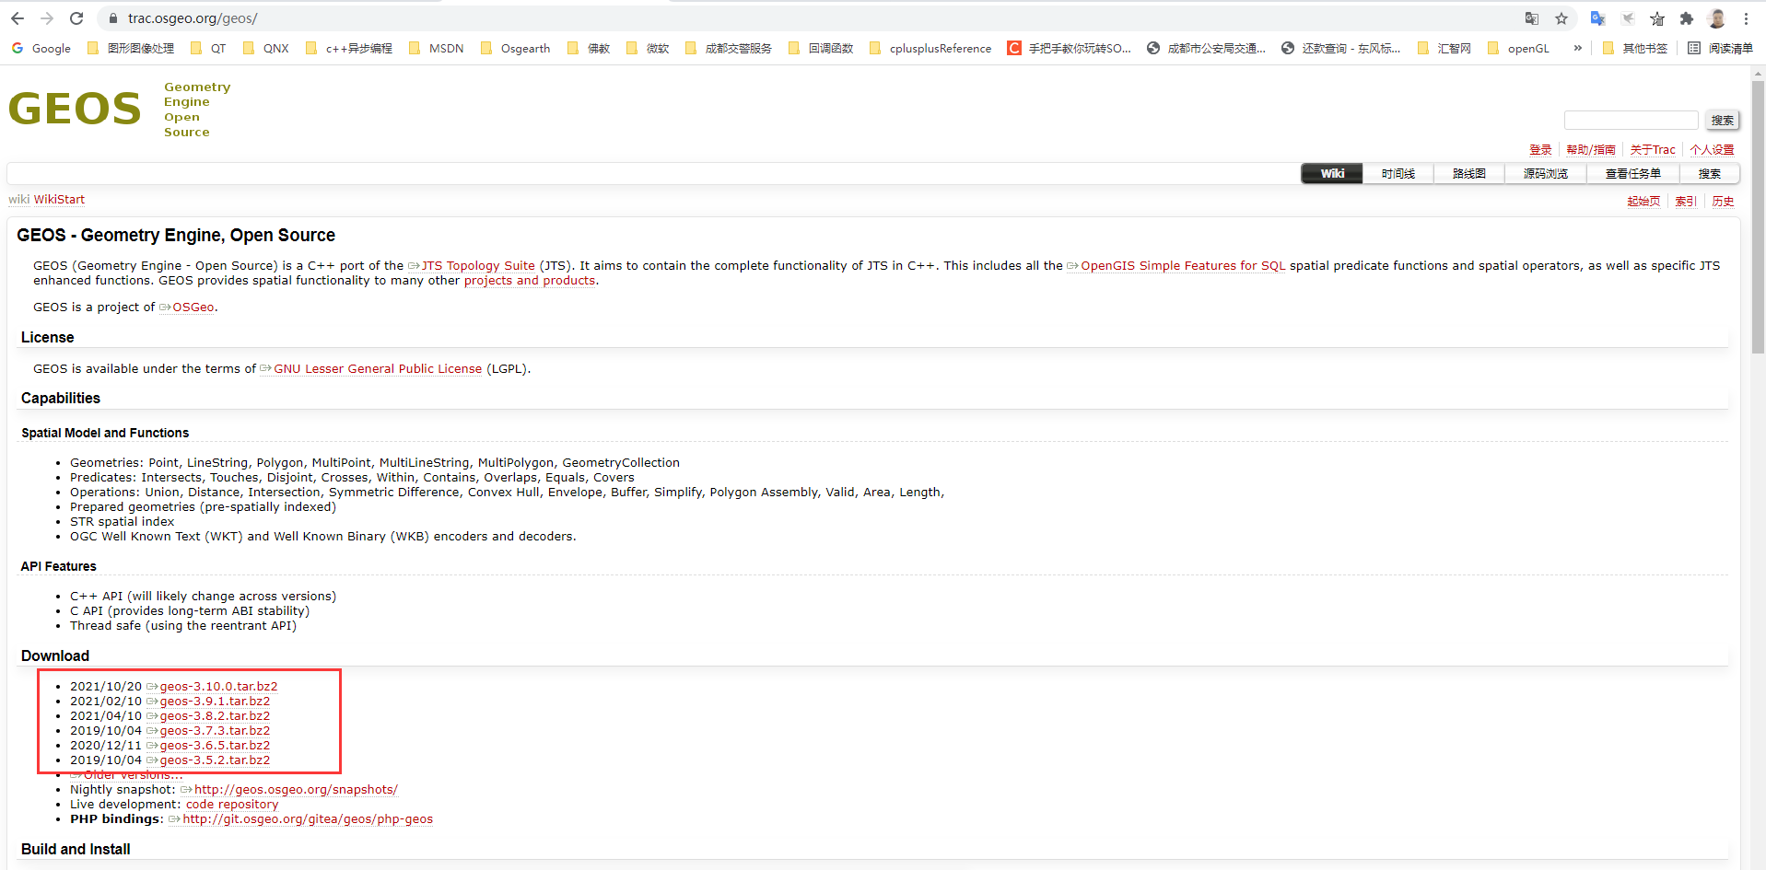
Task: Click the 登录 login link
Action: [1540, 150]
